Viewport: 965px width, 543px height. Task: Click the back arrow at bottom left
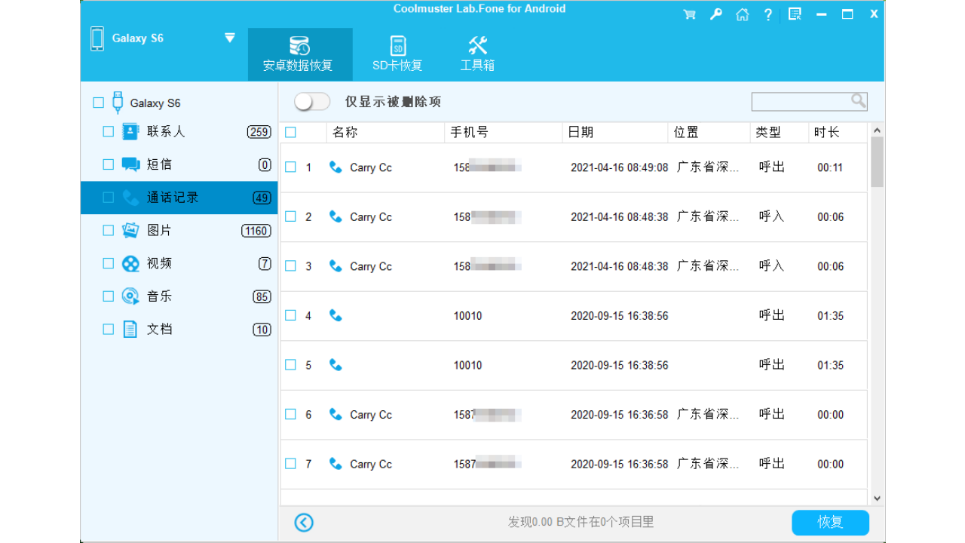[303, 522]
